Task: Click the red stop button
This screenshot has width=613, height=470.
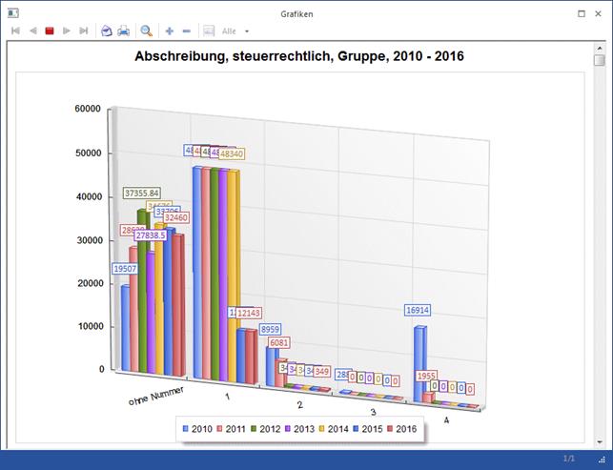Action: tap(50, 31)
